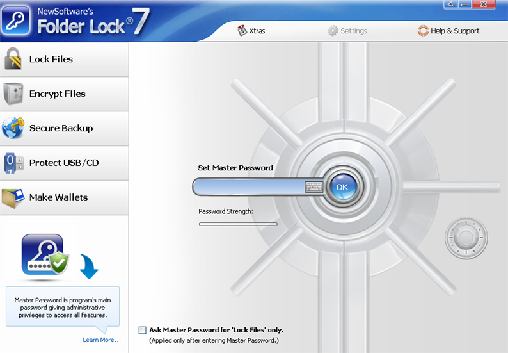This screenshot has height=353, width=508.
Task: Click the title bar arrow button left of minimize
Action: tap(450, 4)
